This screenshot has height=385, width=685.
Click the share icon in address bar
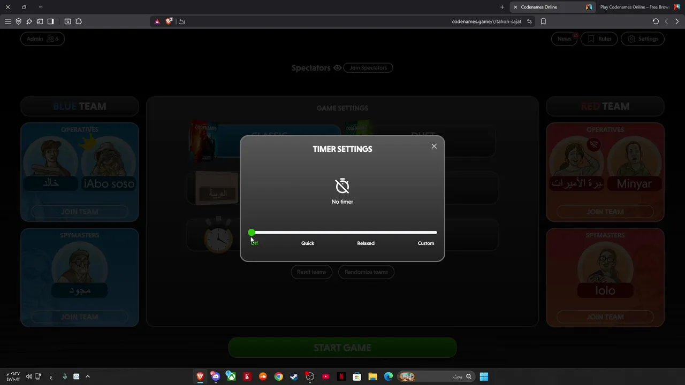[x=182, y=21]
